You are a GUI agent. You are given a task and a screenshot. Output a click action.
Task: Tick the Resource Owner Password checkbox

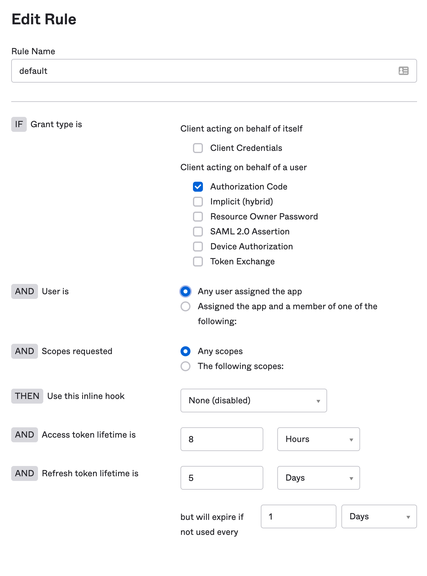(198, 217)
